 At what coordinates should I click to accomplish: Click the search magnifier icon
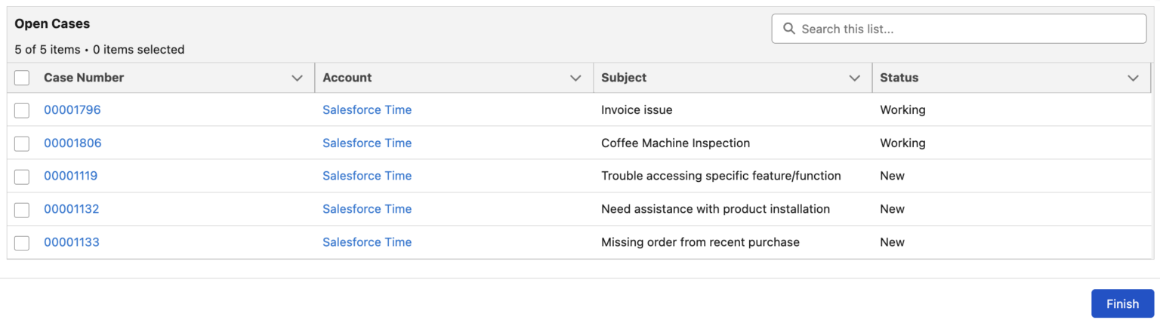[789, 29]
